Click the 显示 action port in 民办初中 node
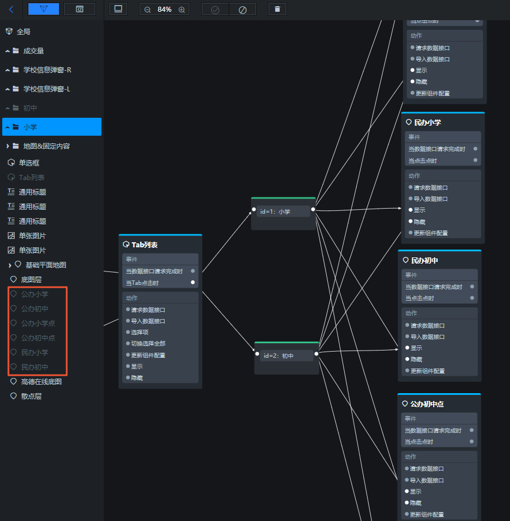This screenshot has width=510, height=521. coord(407,348)
